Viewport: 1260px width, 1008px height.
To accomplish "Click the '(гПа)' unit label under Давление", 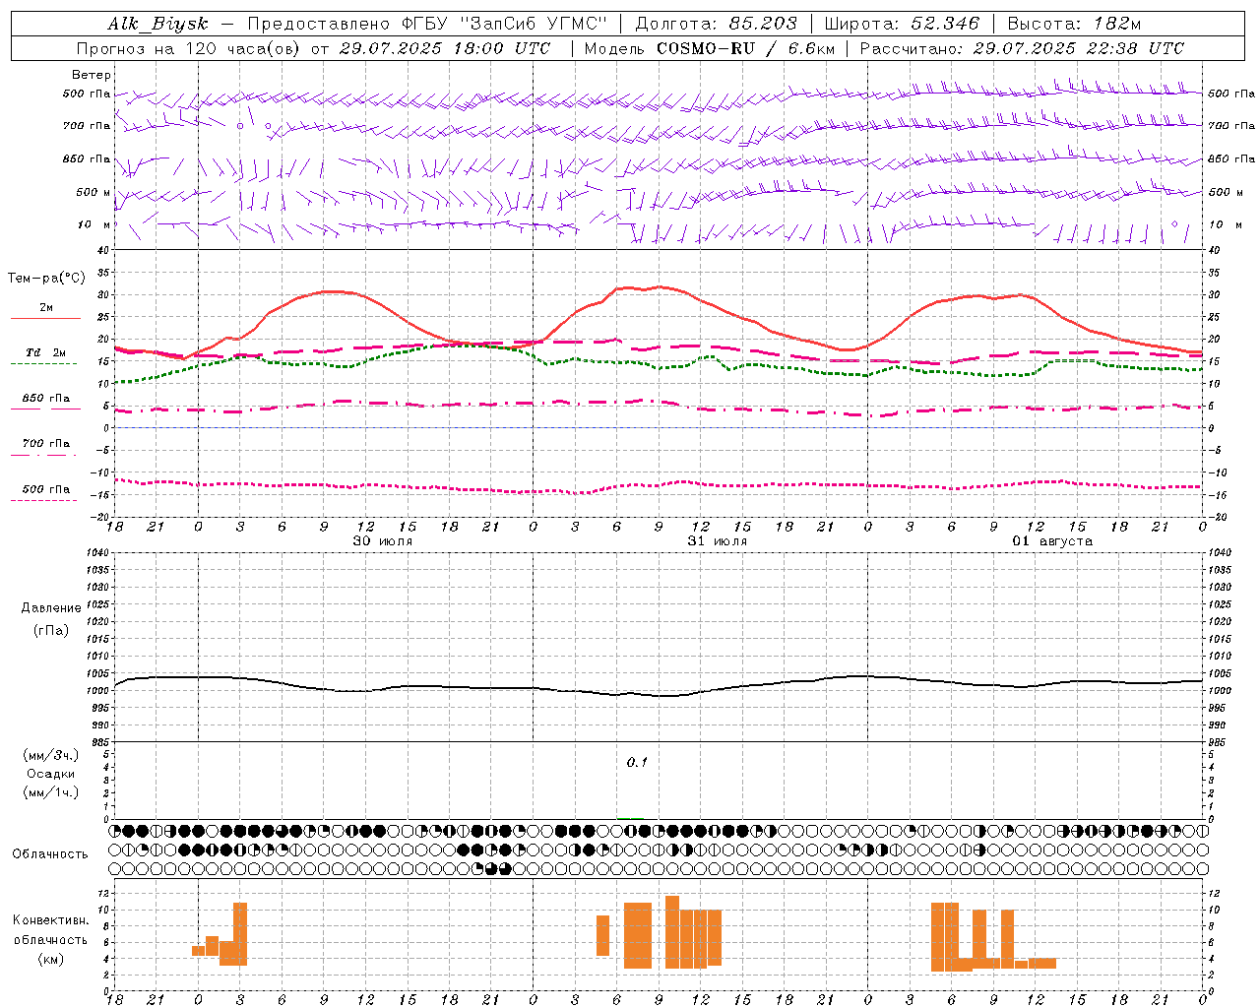I will (x=51, y=631).
